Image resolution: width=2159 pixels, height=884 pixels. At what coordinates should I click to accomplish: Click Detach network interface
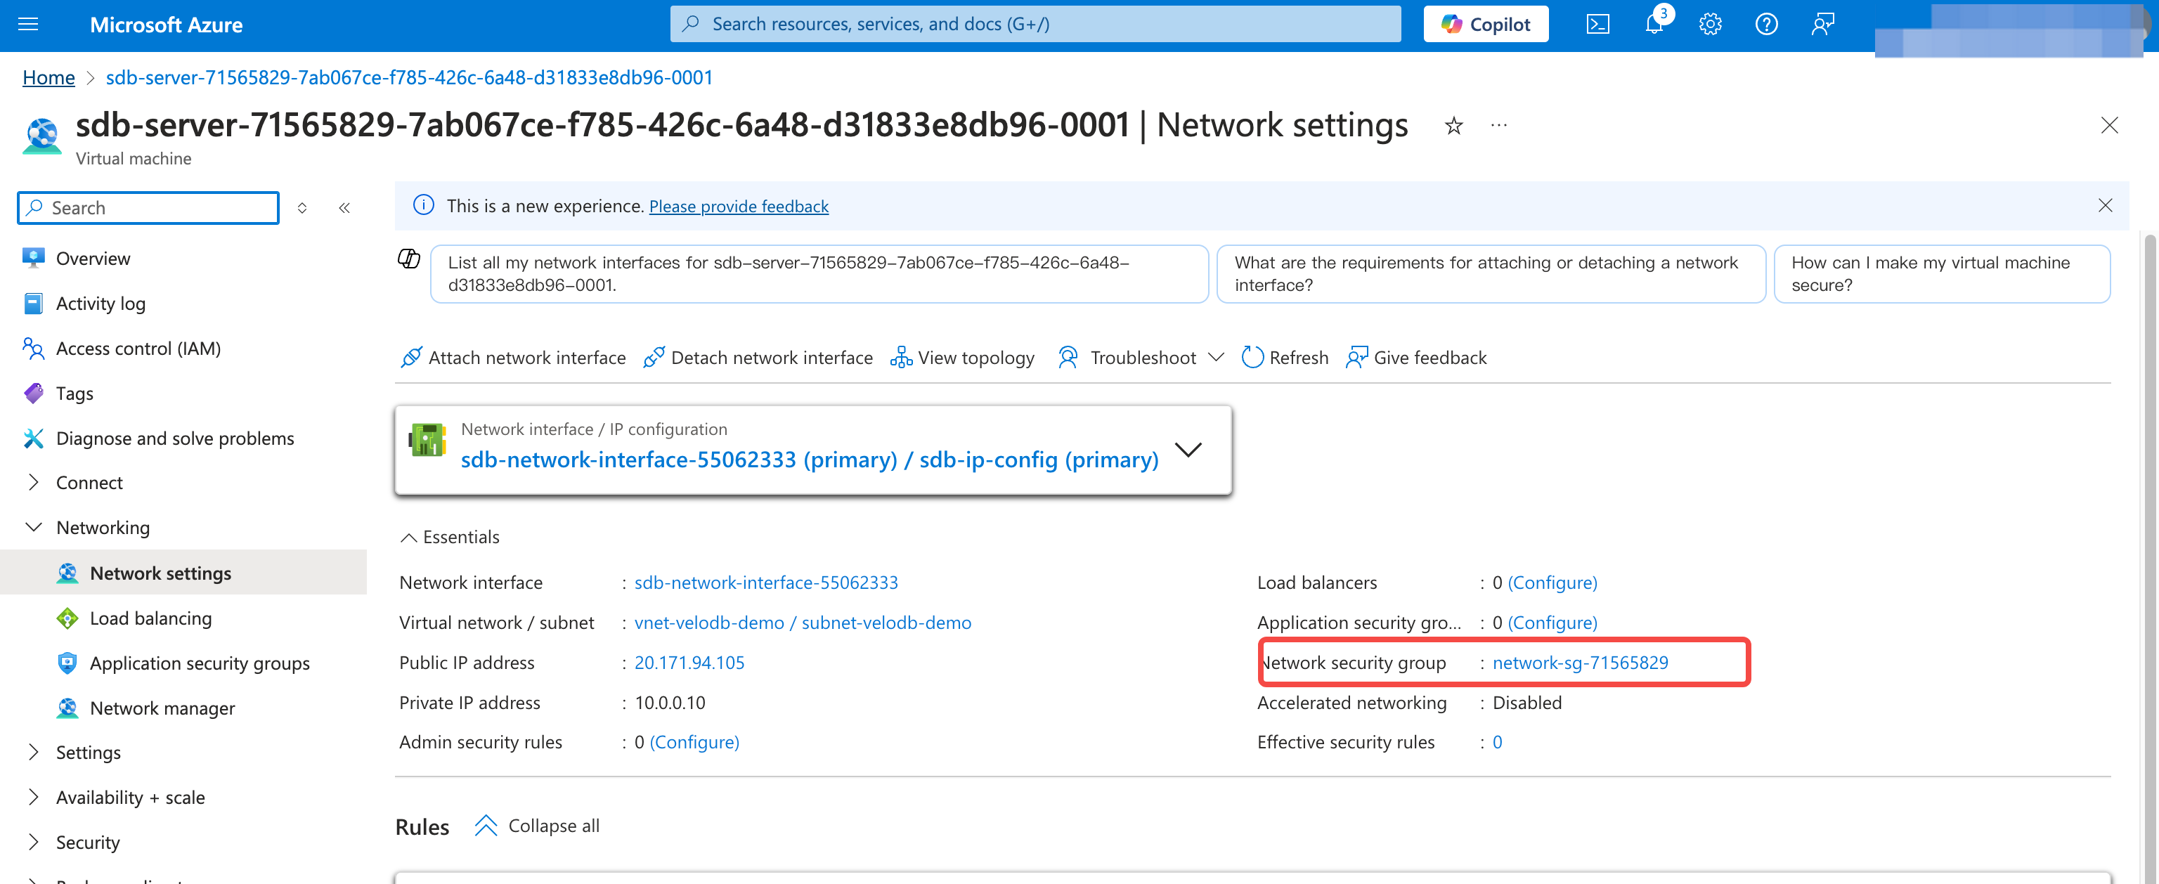(758, 358)
